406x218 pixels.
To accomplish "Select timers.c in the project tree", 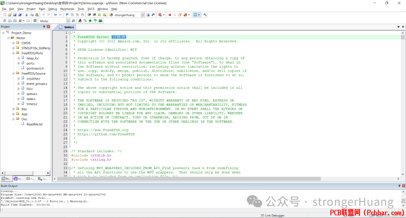I will click(x=32, y=104).
